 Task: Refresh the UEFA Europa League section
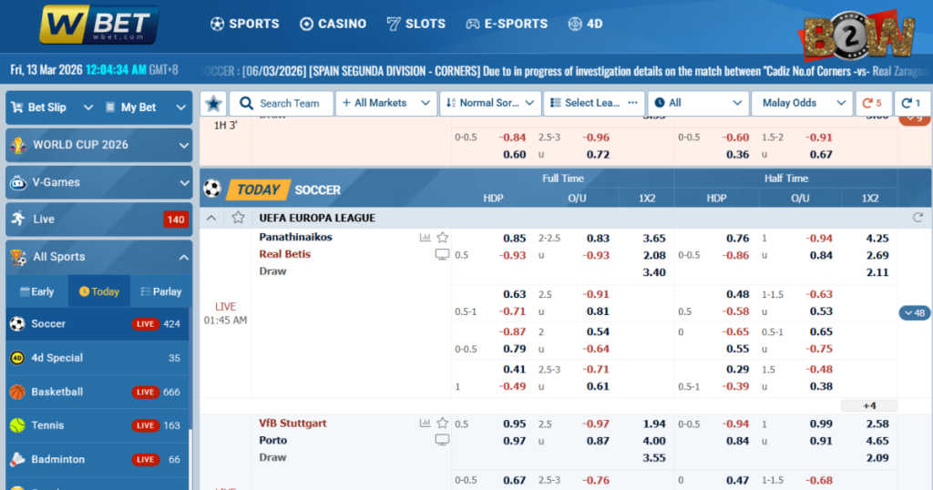pyautogui.click(x=918, y=218)
